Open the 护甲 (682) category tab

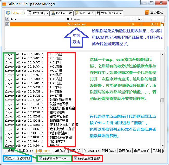point(43,151)
